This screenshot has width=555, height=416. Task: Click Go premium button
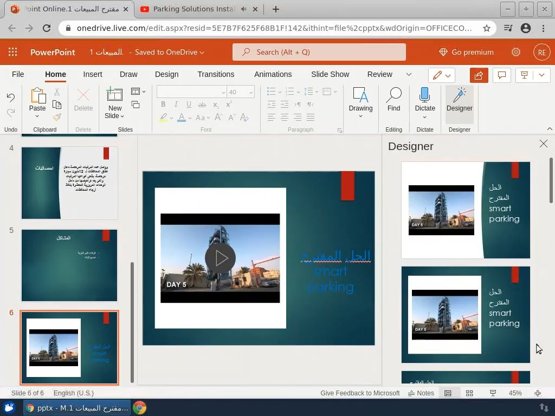coord(466,52)
